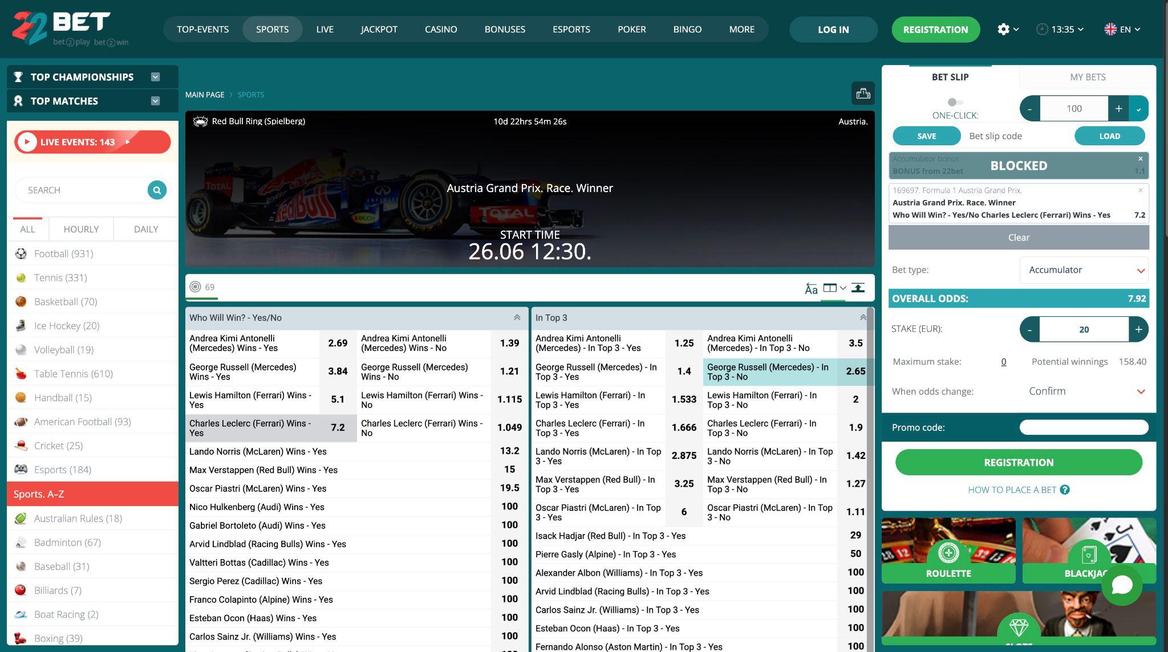Select the Daily tab
Image resolution: width=1168 pixels, height=652 pixels.
click(146, 229)
